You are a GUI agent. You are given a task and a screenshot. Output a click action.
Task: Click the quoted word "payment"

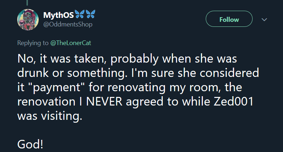[57, 88]
